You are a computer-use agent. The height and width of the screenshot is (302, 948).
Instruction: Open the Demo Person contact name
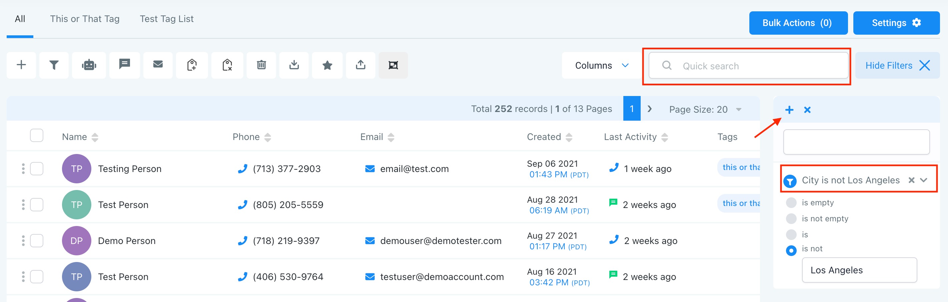(x=127, y=241)
